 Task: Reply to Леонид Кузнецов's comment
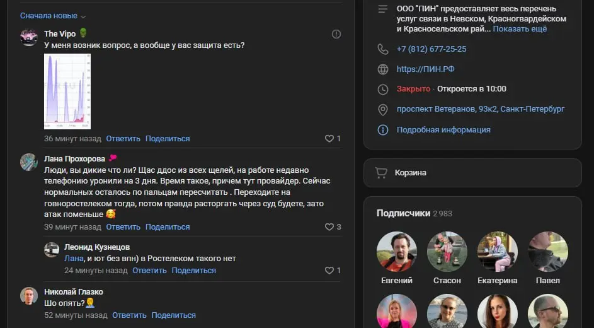[x=149, y=271]
